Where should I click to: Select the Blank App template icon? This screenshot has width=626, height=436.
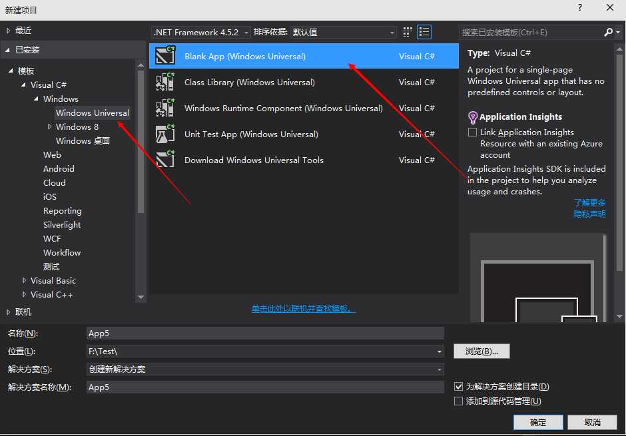point(165,55)
